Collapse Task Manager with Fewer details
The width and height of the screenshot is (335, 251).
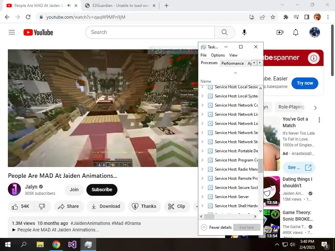point(216,227)
